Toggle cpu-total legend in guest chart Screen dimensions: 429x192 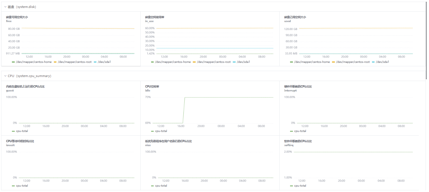tap(22, 131)
